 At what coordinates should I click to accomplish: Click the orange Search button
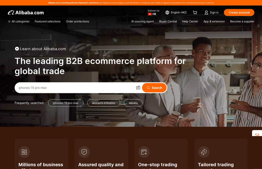[154, 88]
